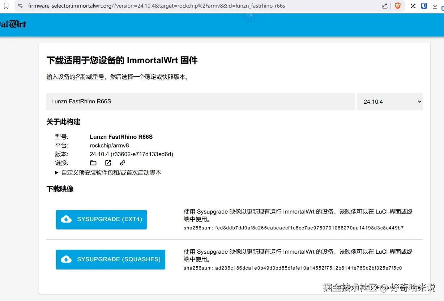
Task: Expand 自定义预安装软件包和/或首次启动脚本 section
Action: 108,173
